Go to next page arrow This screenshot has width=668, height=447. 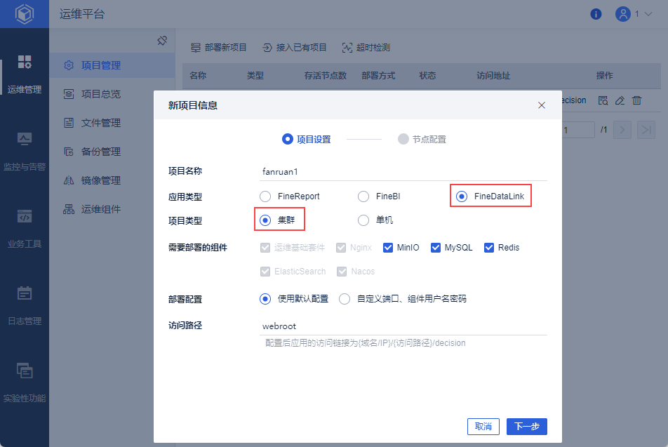622,130
